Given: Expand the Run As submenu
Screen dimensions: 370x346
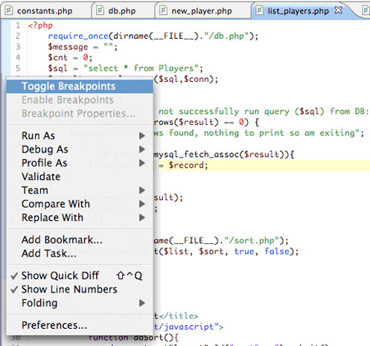Looking at the screenshot, I should [x=80, y=135].
